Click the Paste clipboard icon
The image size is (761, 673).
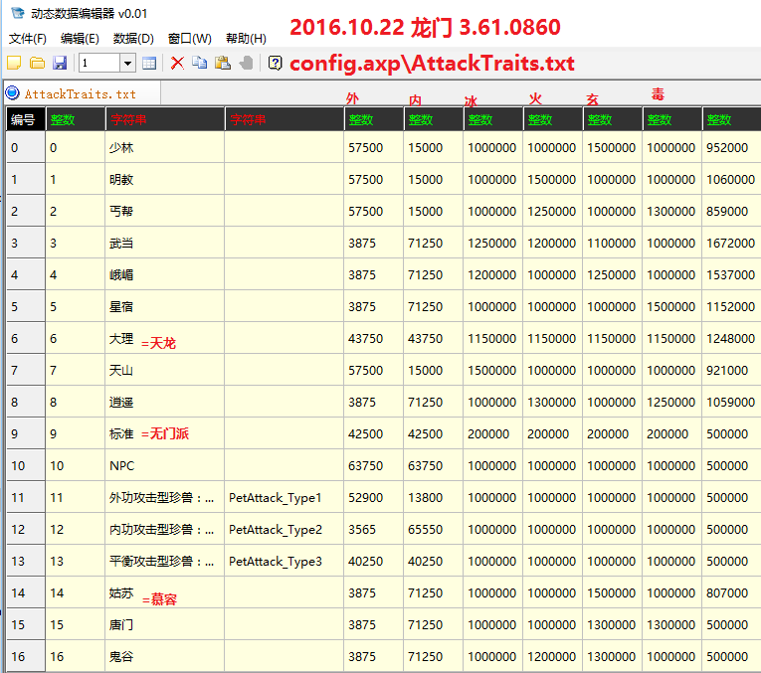coord(223,63)
